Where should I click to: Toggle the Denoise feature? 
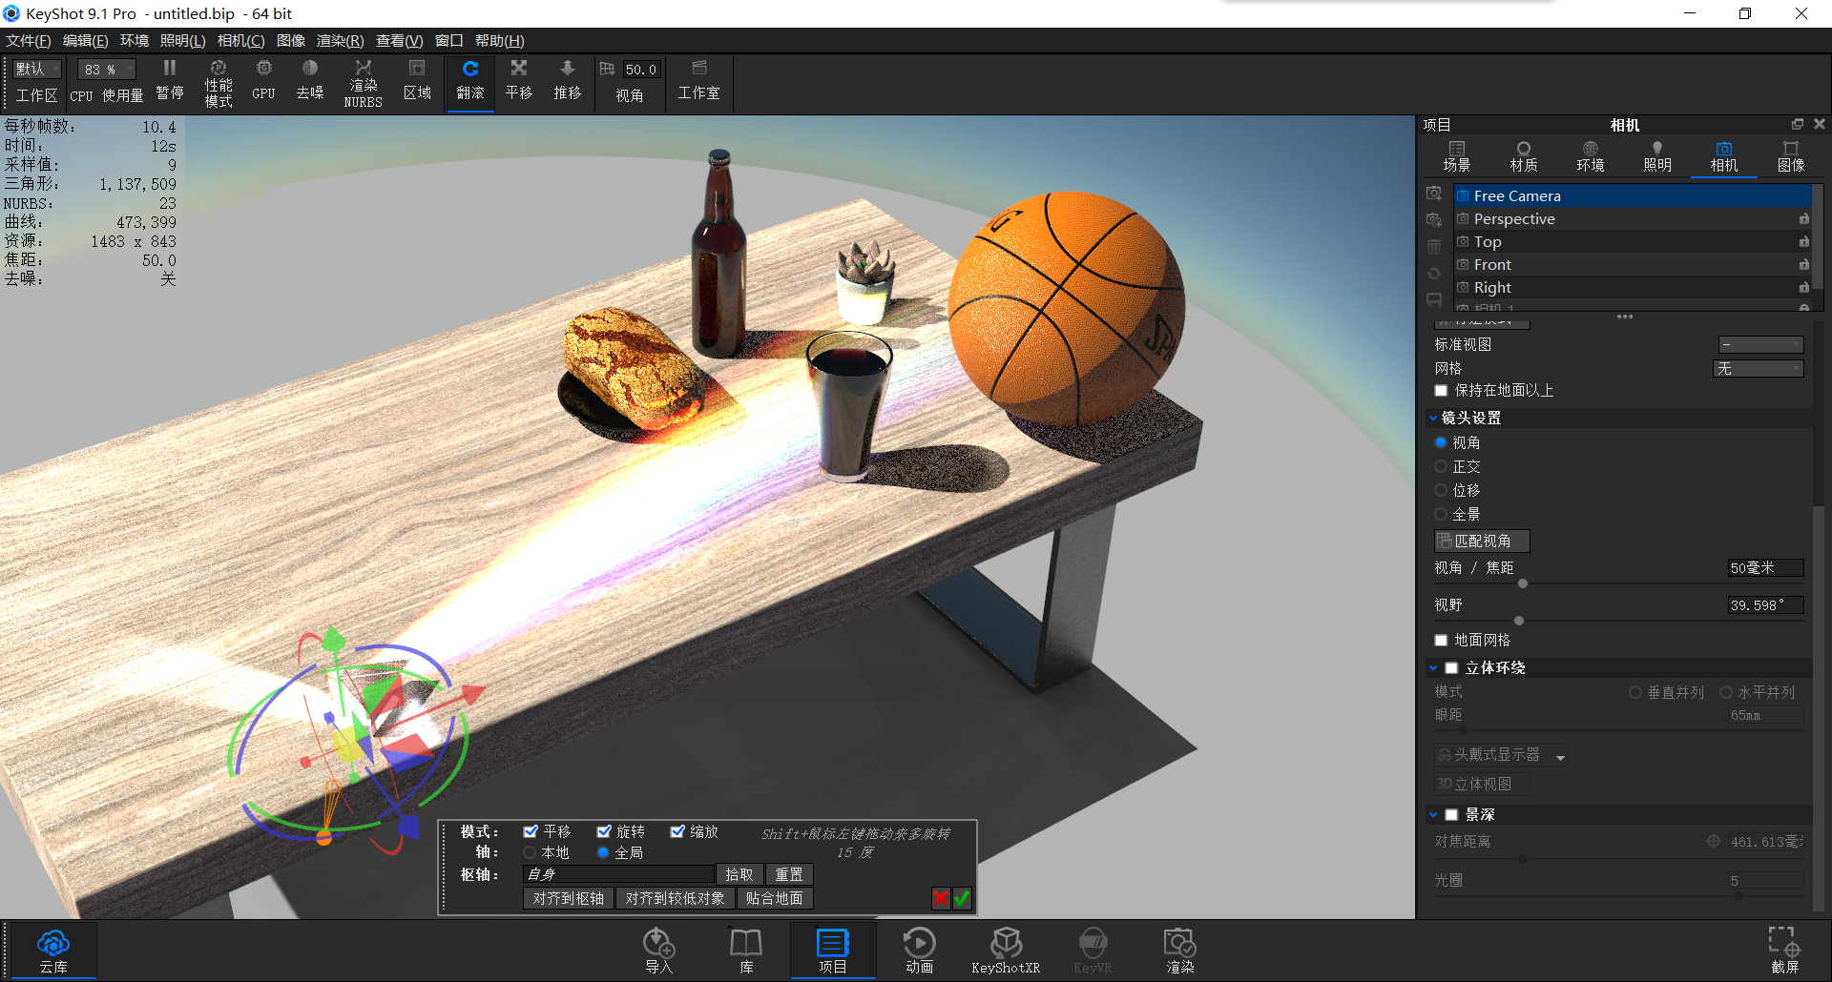[309, 81]
